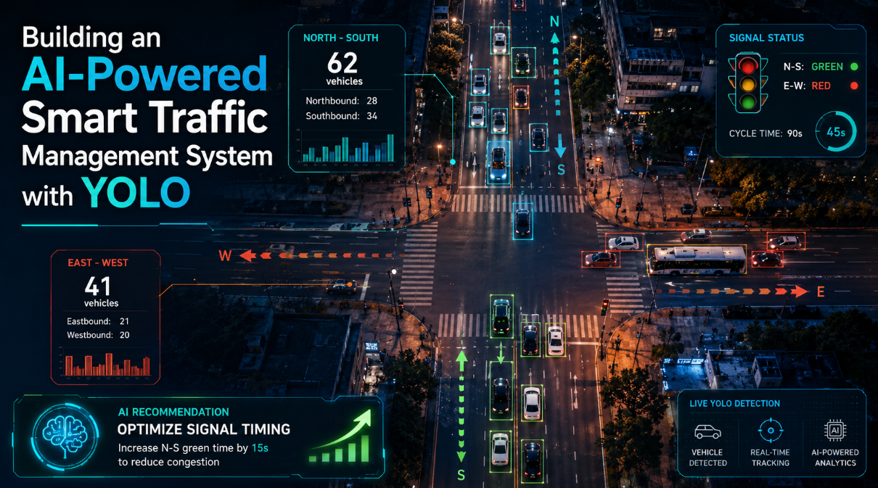The image size is (878, 488).
Task: Select the REAL-TIME TRACKING label
Action: [770, 458]
